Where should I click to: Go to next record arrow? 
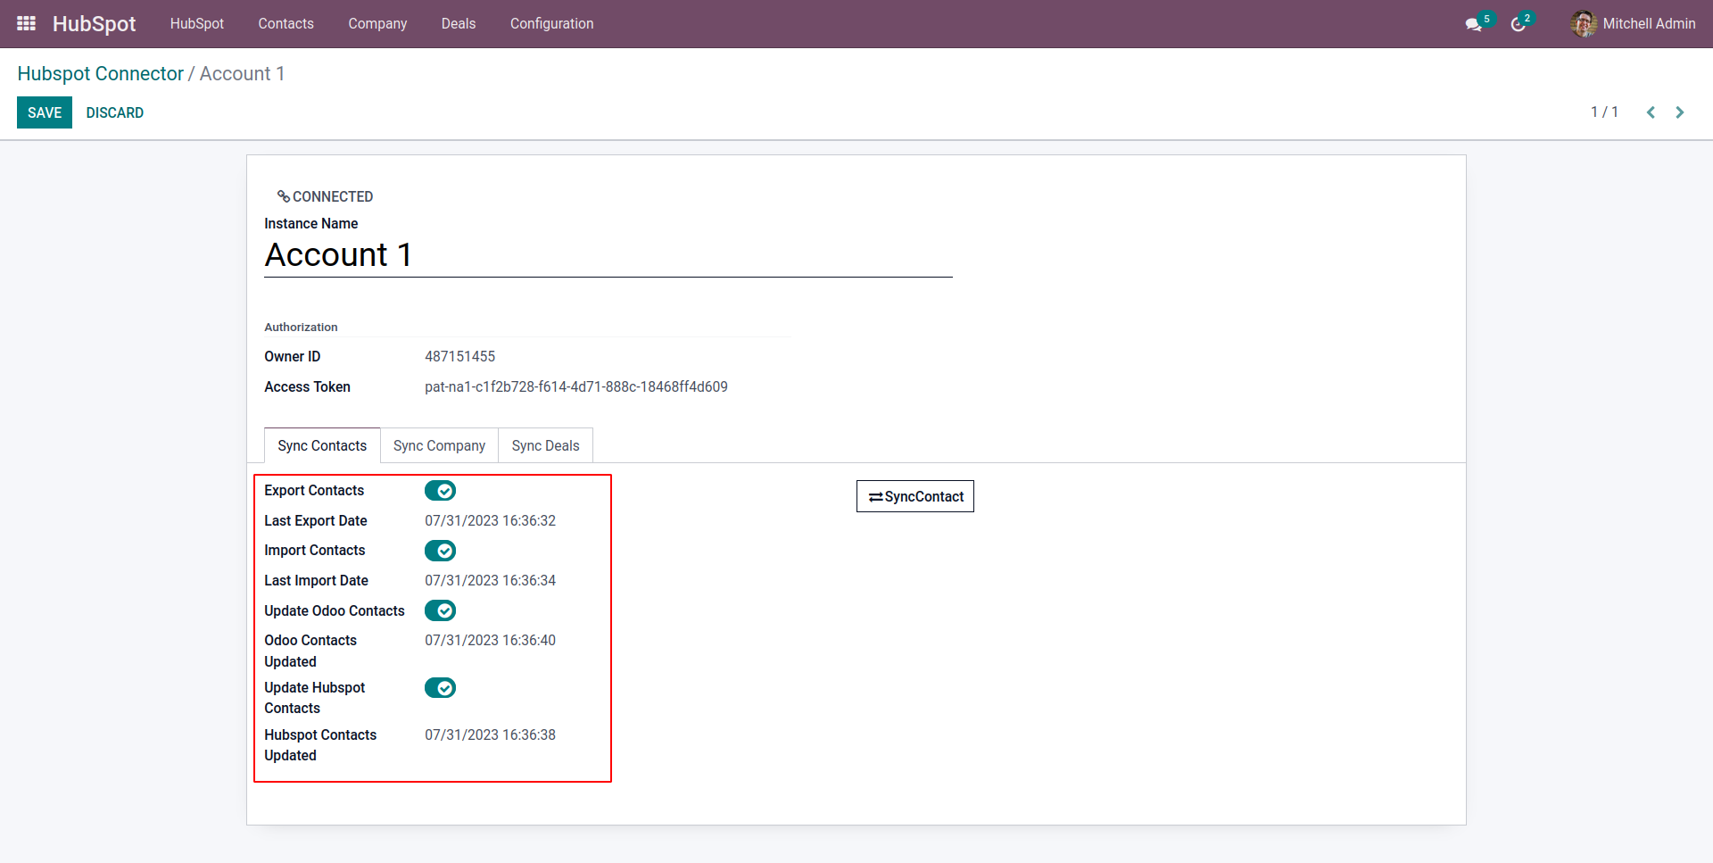[x=1680, y=112]
